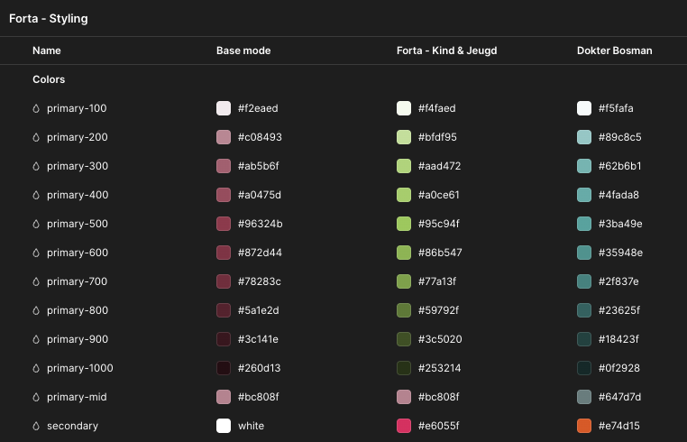687x442 pixels.
Task: Open the secondary white swatch in Base mode
Action: (224, 426)
